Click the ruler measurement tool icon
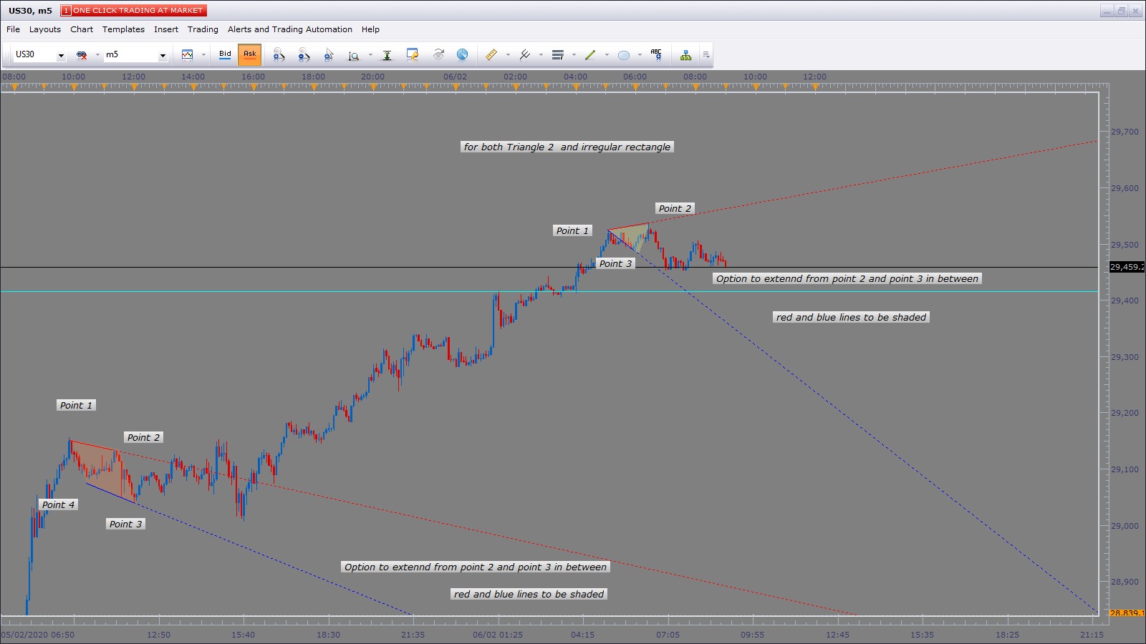 [x=491, y=54]
